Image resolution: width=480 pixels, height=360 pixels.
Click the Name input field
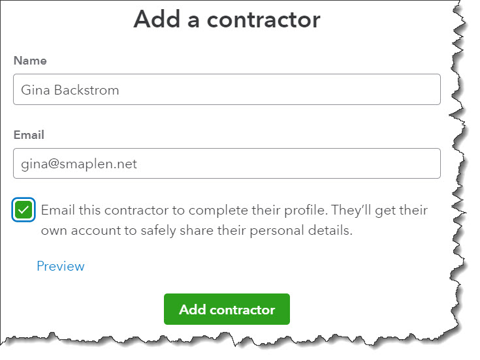[x=227, y=89]
